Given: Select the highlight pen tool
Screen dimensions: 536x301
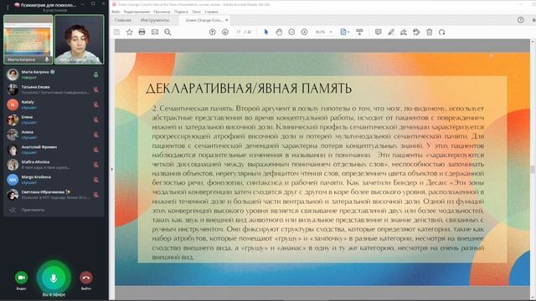Looking at the screenshot, I should pyautogui.click(x=391, y=32).
